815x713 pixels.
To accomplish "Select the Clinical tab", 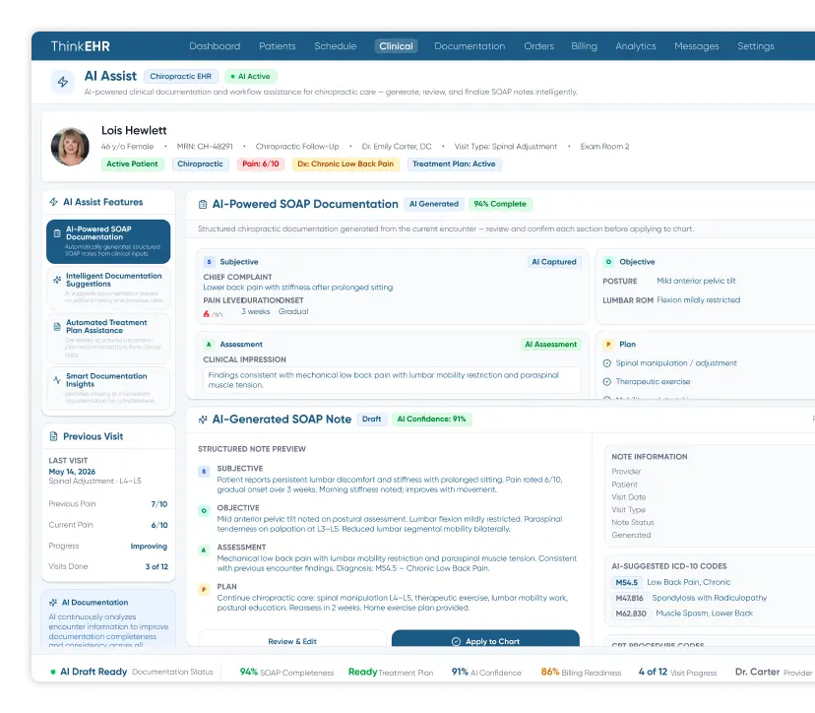I will tap(396, 46).
